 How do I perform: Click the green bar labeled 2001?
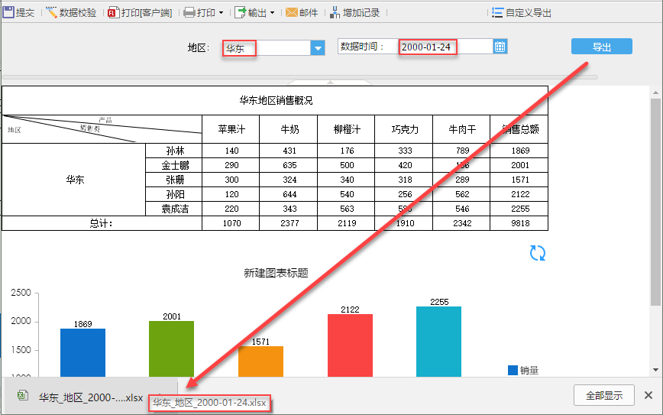171,349
